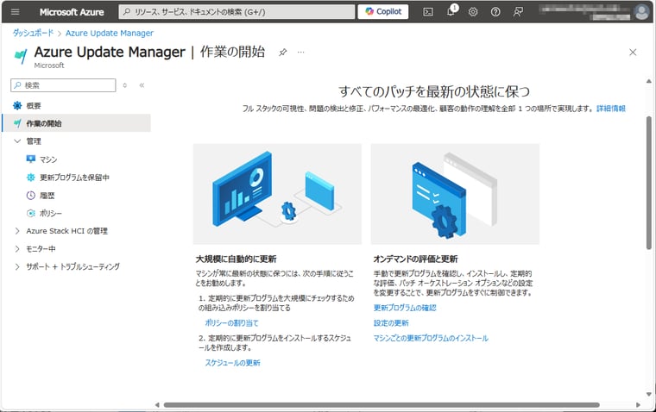Viewport: 656px width, 412px height.
Task: Click horizontal scroll right arrow
Action: coord(638,404)
